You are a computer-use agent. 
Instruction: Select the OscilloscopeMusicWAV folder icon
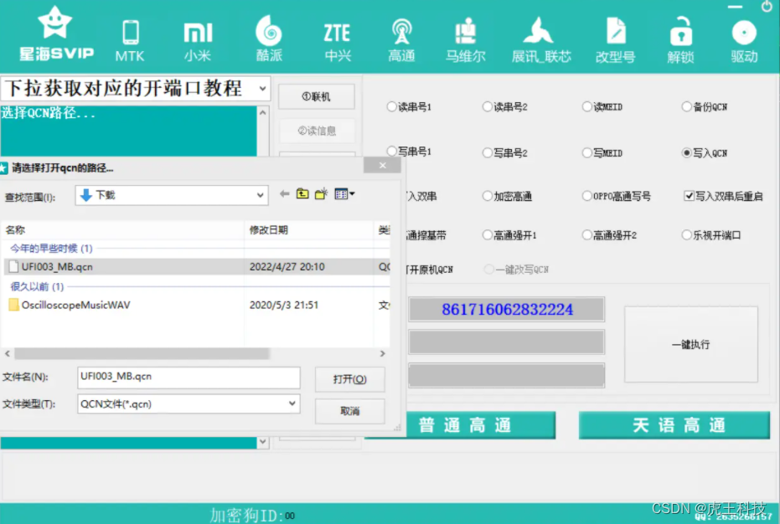coord(14,305)
